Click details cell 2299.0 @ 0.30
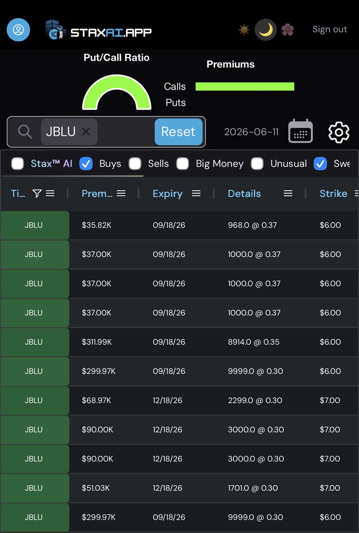The width and height of the screenshot is (359, 533). pos(255,401)
